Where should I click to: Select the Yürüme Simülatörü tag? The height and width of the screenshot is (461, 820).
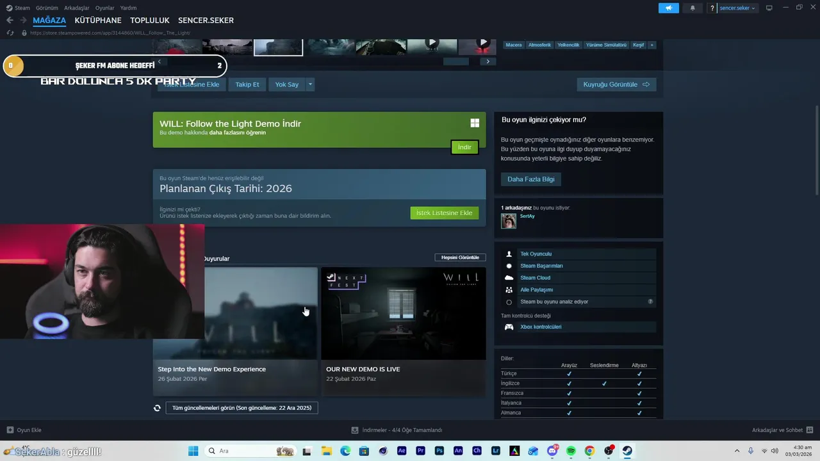(606, 45)
